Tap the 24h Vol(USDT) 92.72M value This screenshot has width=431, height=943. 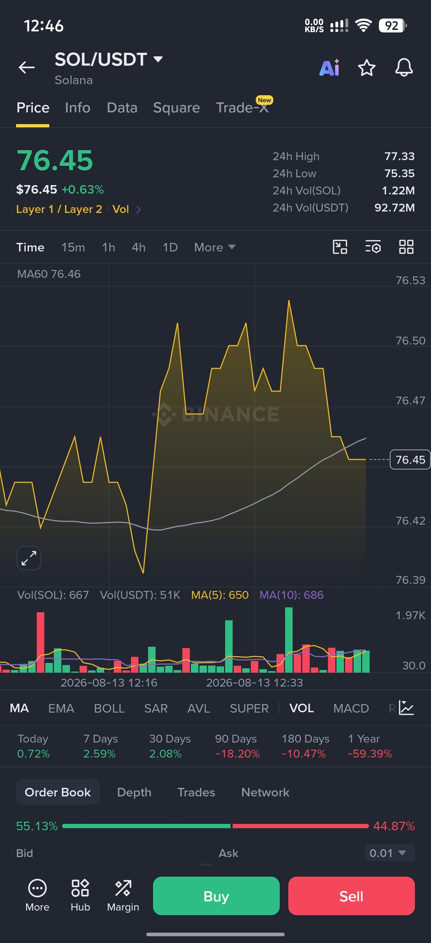tap(394, 208)
